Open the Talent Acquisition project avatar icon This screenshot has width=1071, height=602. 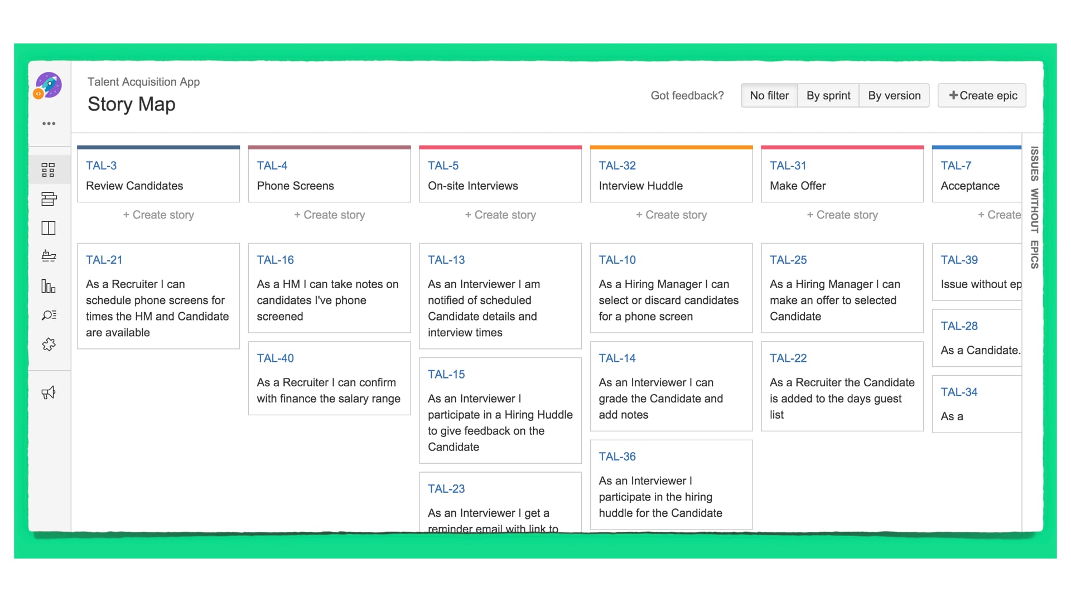pyautogui.click(x=49, y=85)
